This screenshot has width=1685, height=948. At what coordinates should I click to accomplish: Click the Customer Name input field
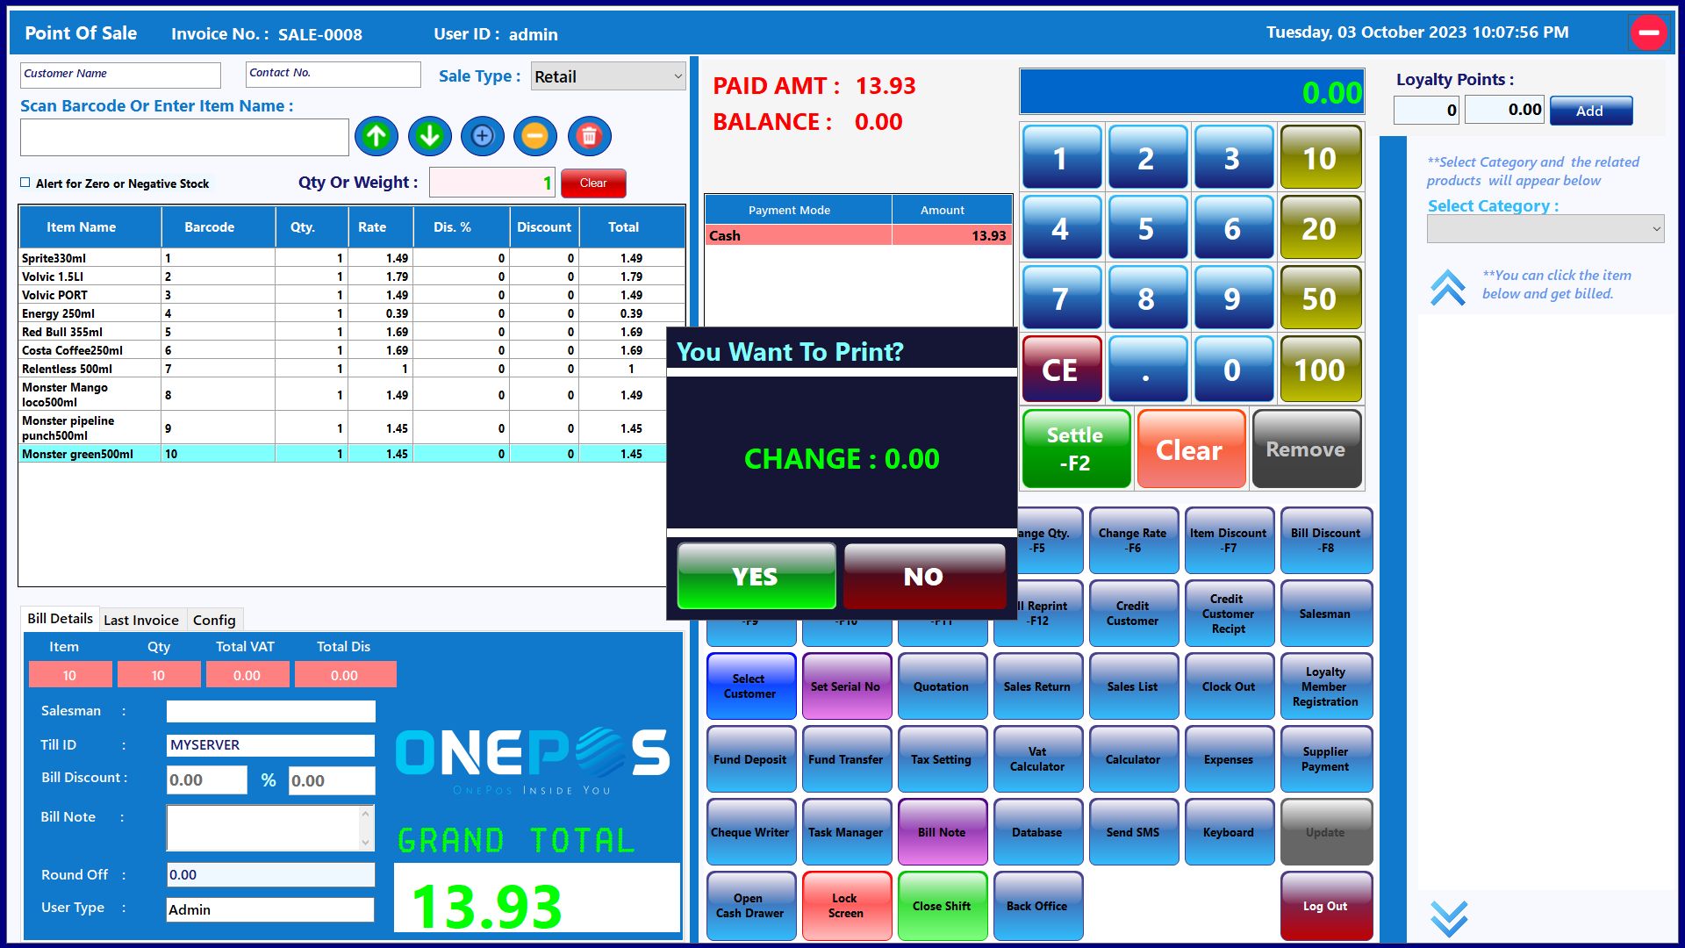tap(120, 75)
